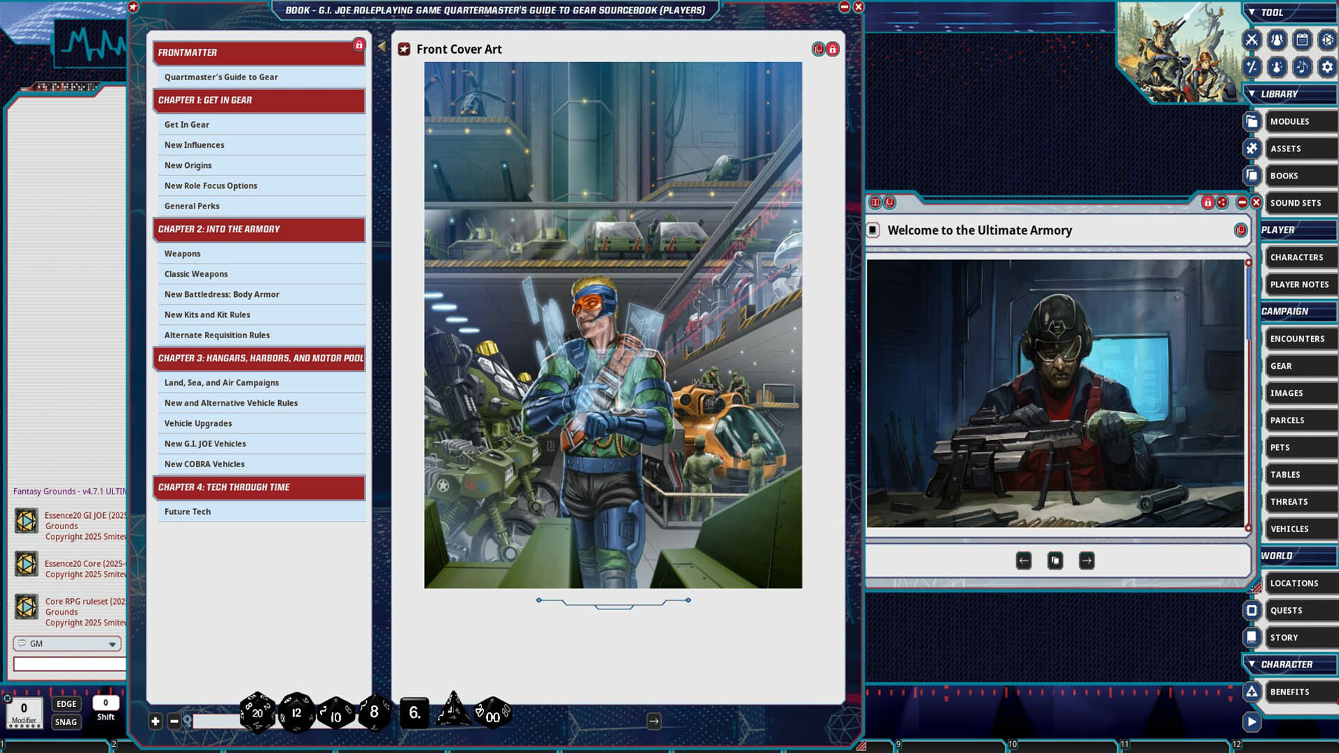Open the Modifiers tool
The image size is (1339, 753).
tap(1251, 67)
